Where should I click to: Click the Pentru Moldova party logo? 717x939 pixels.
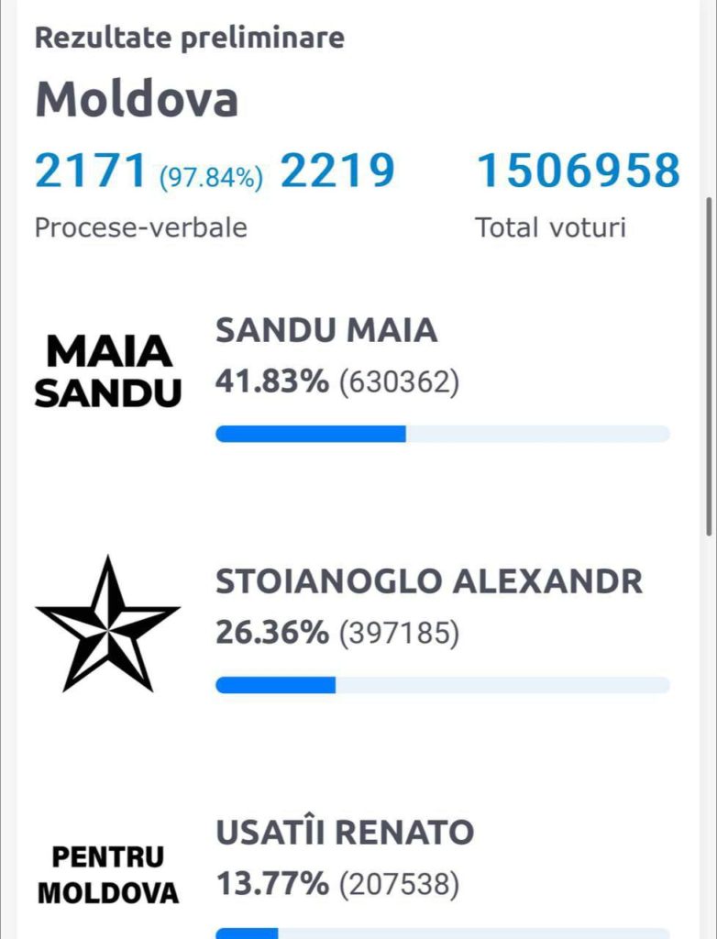coord(107,874)
